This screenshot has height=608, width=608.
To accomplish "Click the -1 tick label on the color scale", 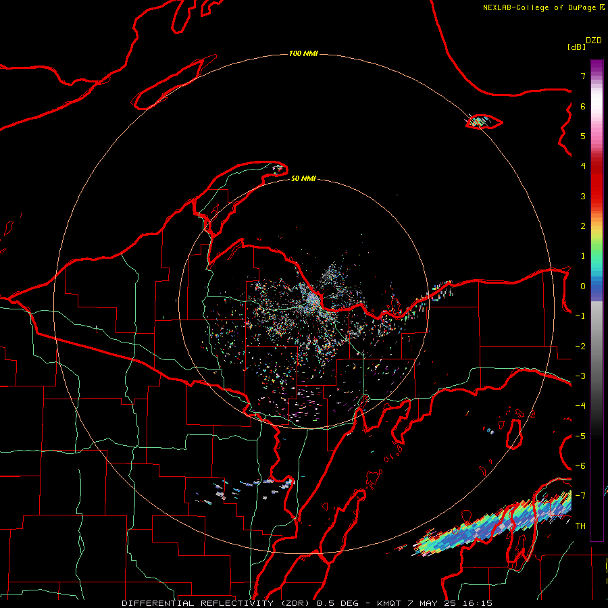I will pos(580,316).
